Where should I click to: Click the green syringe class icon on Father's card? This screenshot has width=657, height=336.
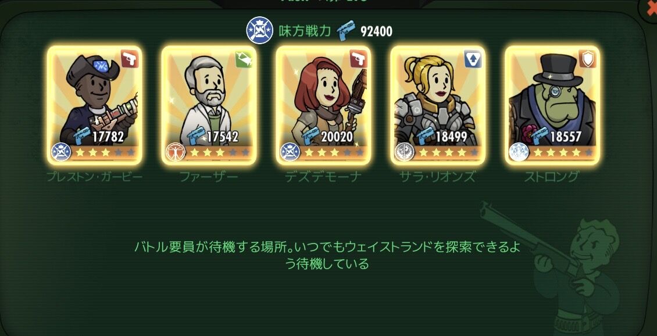coord(244,59)
